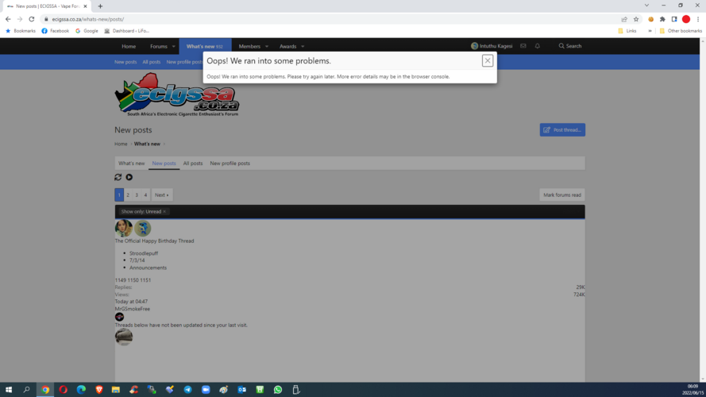706x397 pixels.
Task: Open the red Chrome profile avatar
Action: (x=686, y=19)
